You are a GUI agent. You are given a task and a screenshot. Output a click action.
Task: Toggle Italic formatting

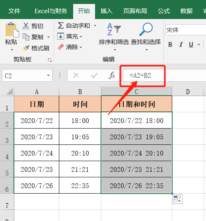(181, 45)
